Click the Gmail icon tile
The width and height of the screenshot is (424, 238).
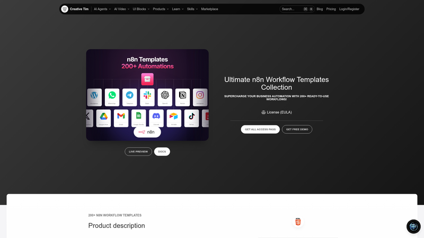pyautogui.click(x=121, y=118)
